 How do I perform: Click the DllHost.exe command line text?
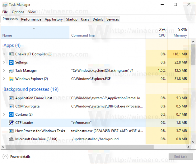pyautogui.click(x=107, y=107)
